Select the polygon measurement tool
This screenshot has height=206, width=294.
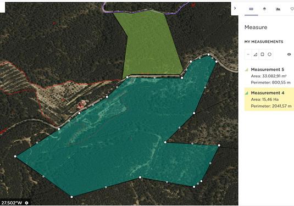255,54
